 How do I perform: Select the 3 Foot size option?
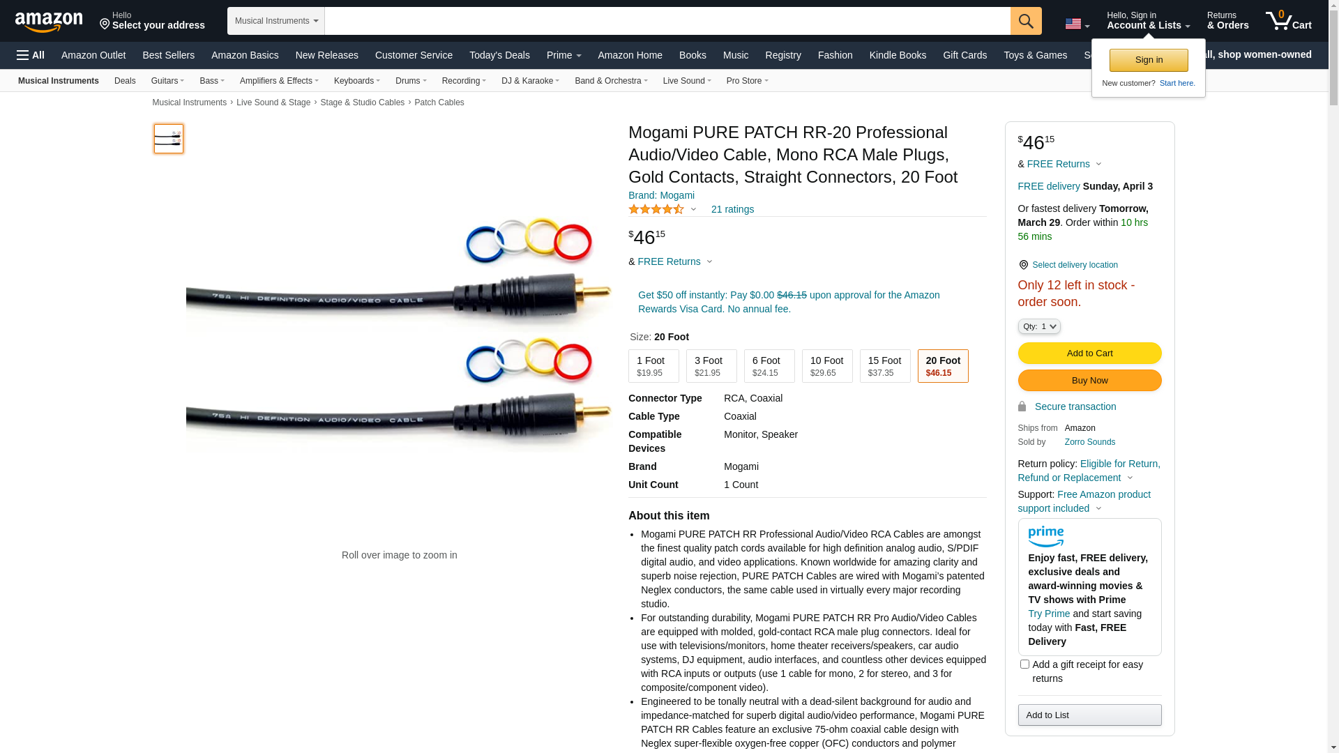click(x=711, y=366)
